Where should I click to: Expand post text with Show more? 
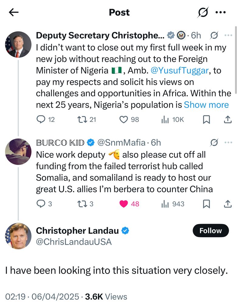coord(206,105)
